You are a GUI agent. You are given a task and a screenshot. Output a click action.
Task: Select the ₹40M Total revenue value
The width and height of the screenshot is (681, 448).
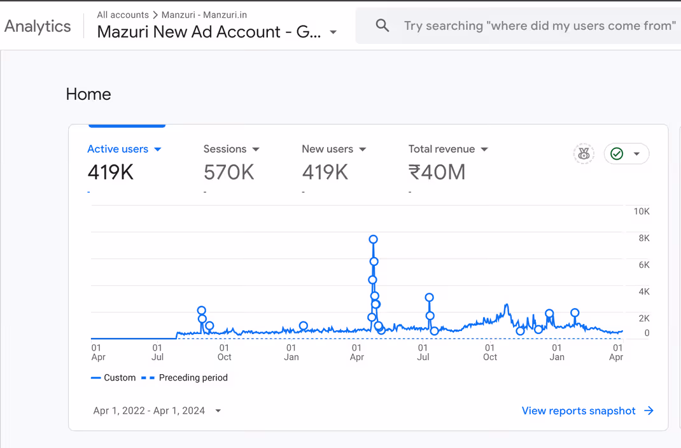click(437, 172)
